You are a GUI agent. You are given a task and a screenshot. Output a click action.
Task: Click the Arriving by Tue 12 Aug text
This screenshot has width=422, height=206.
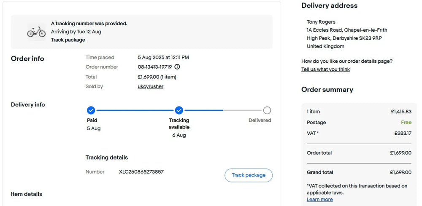coord(76,32)
